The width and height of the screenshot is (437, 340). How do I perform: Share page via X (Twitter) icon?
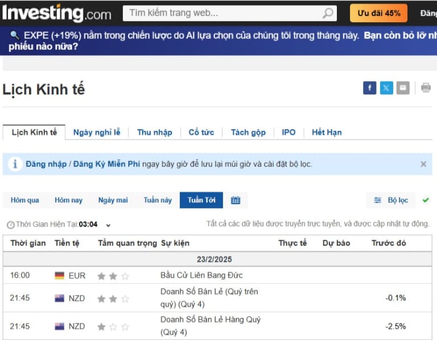pyautogui.click(x=386, y=88)
